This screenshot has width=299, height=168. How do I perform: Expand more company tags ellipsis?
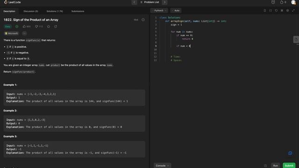(x=24, y=33)
